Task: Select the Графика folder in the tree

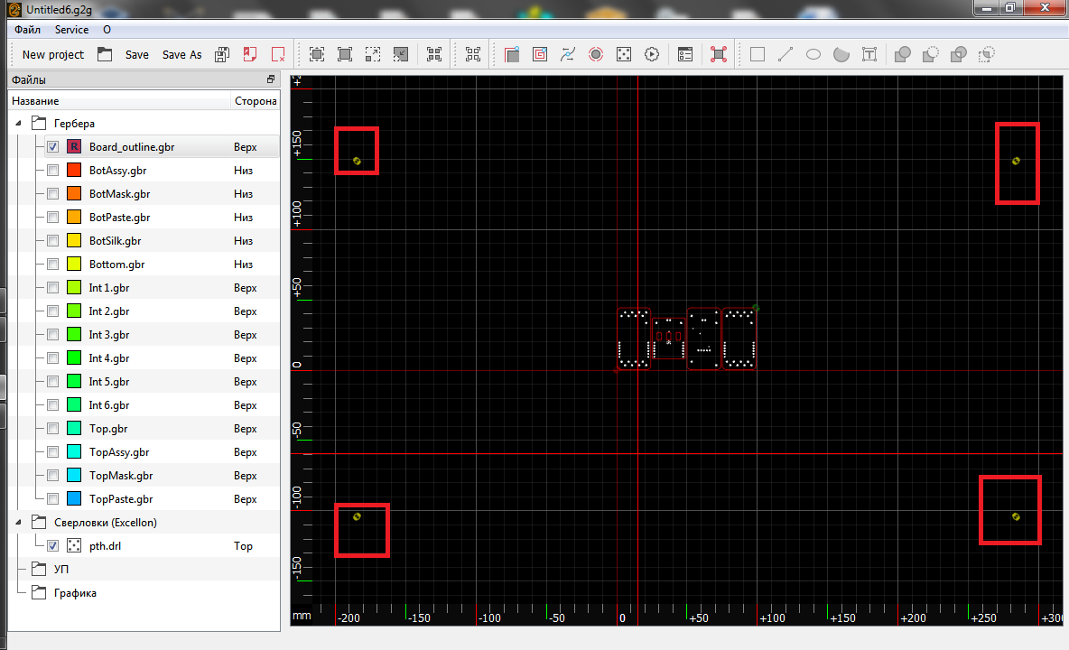Action: coord(75,593)
